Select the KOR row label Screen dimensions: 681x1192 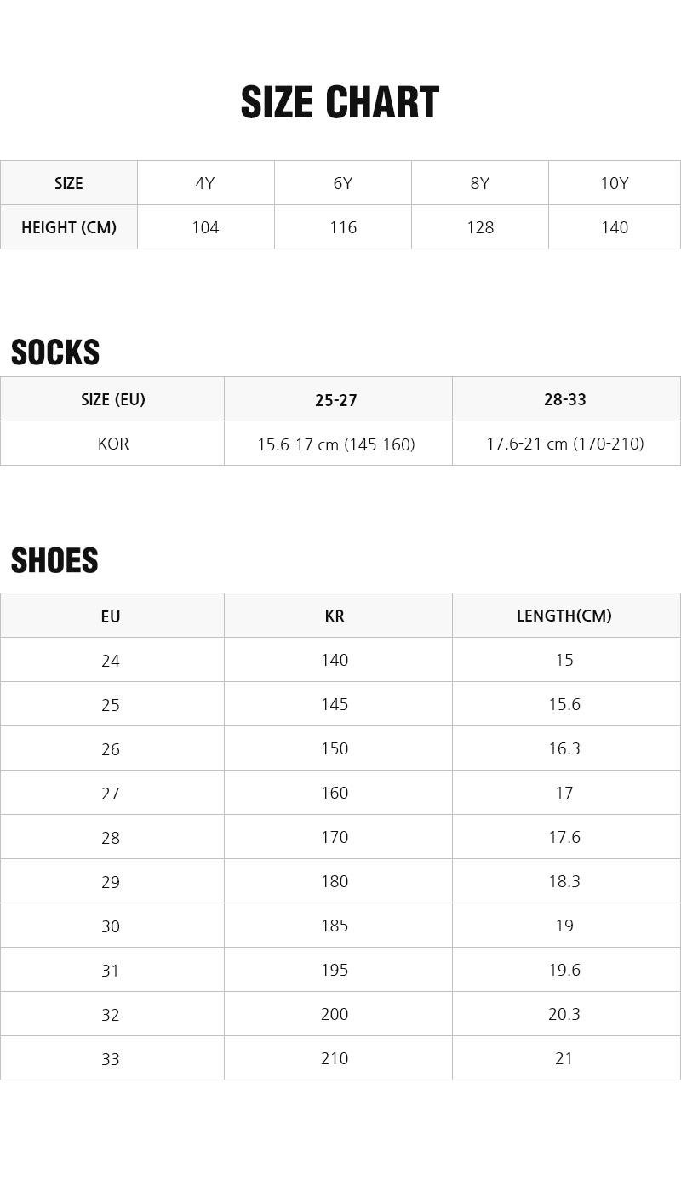(113, 444)
